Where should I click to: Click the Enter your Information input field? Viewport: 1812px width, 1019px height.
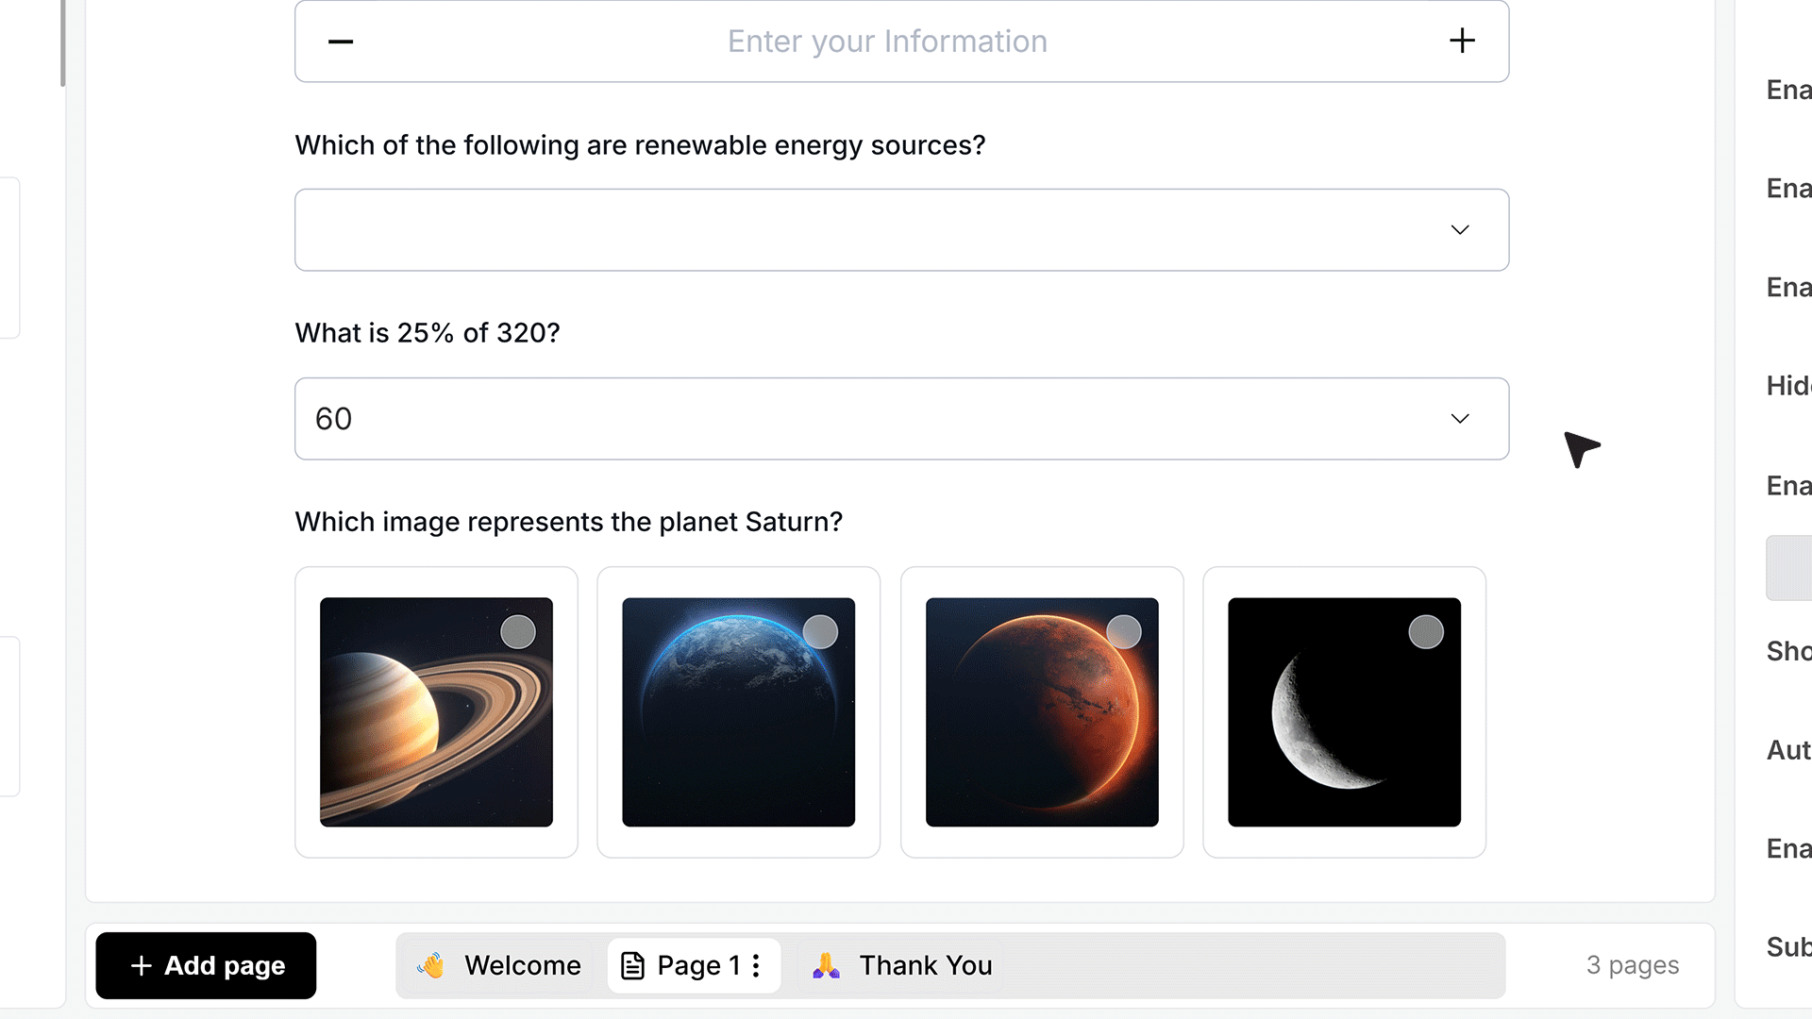(901, 42)
